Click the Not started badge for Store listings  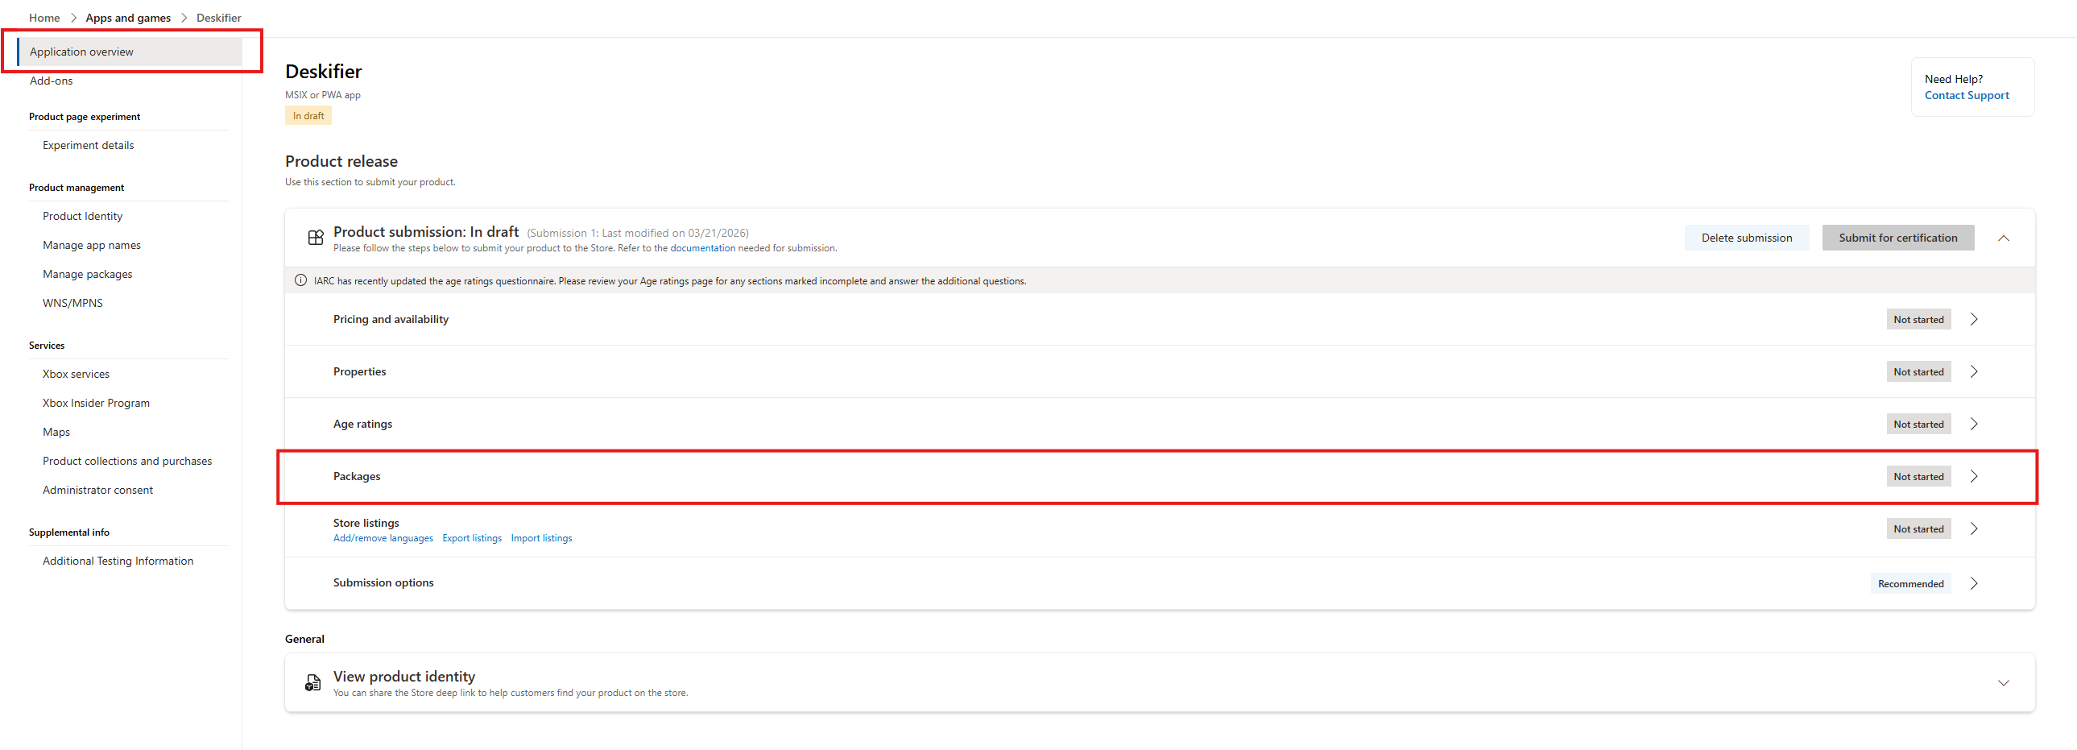1919,529
